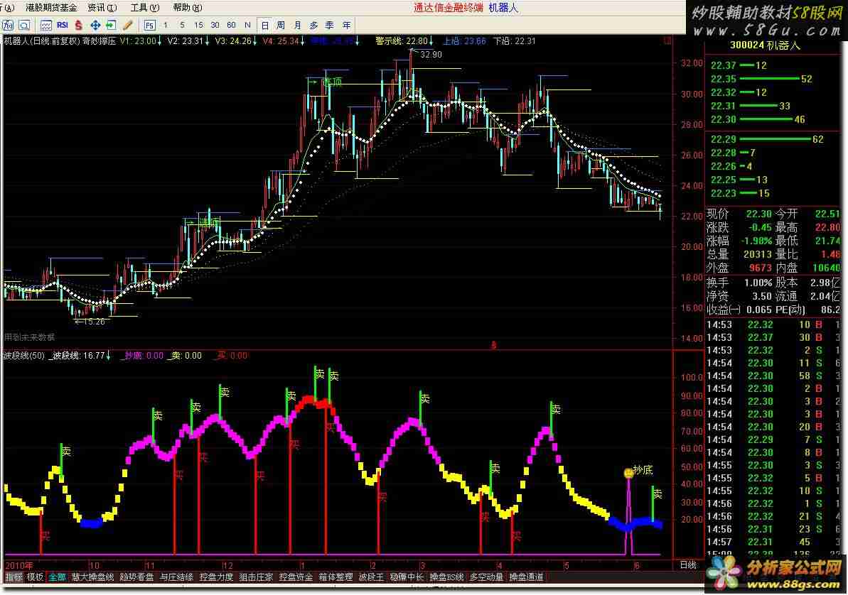Switch to 15-minute period
848x595 pixels.
click(x=198, y=25)
